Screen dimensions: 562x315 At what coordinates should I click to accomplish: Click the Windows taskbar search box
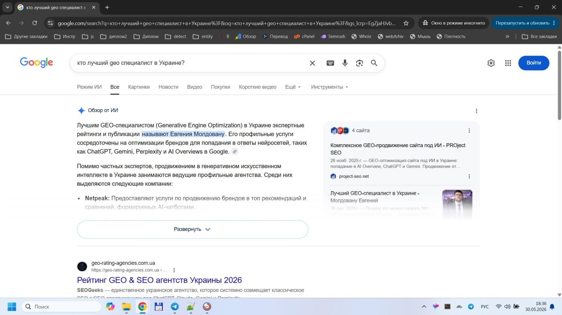click(x=61, y=307)
